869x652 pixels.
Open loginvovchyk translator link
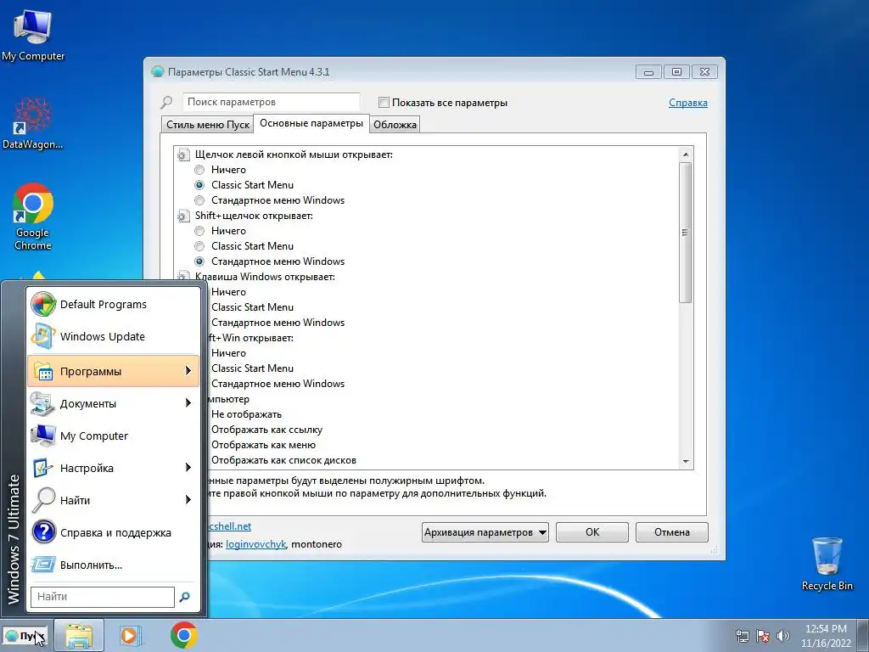coord(255,544)
